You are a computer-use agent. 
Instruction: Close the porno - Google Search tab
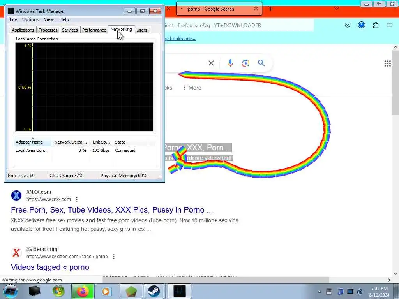point(256,9)
